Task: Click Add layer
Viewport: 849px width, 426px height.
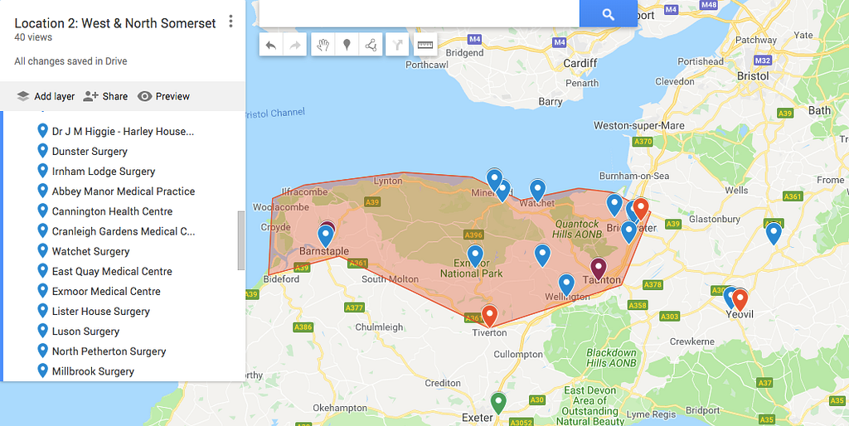Action: (x=46, y=96)
